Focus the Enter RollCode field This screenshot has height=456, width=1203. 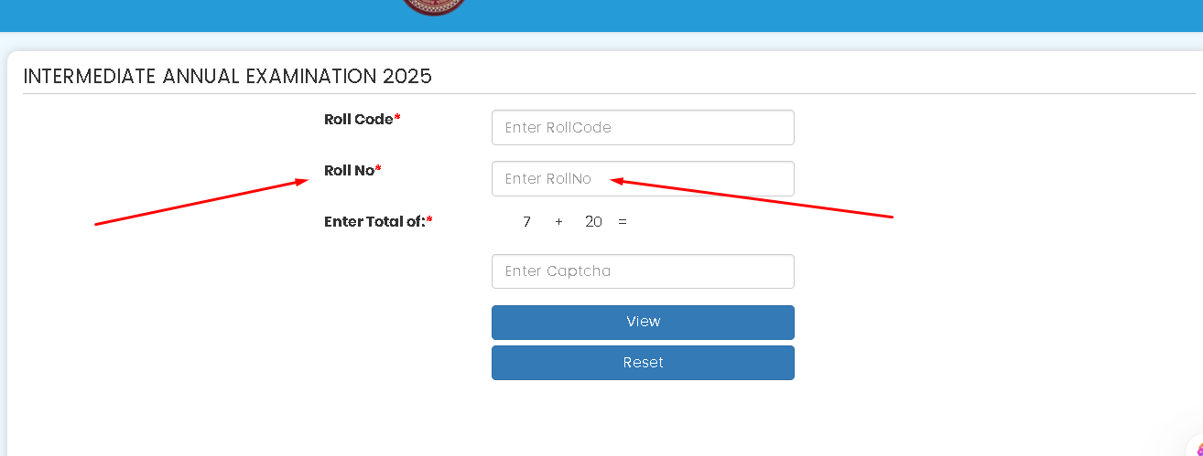click(x=643, y=128)
